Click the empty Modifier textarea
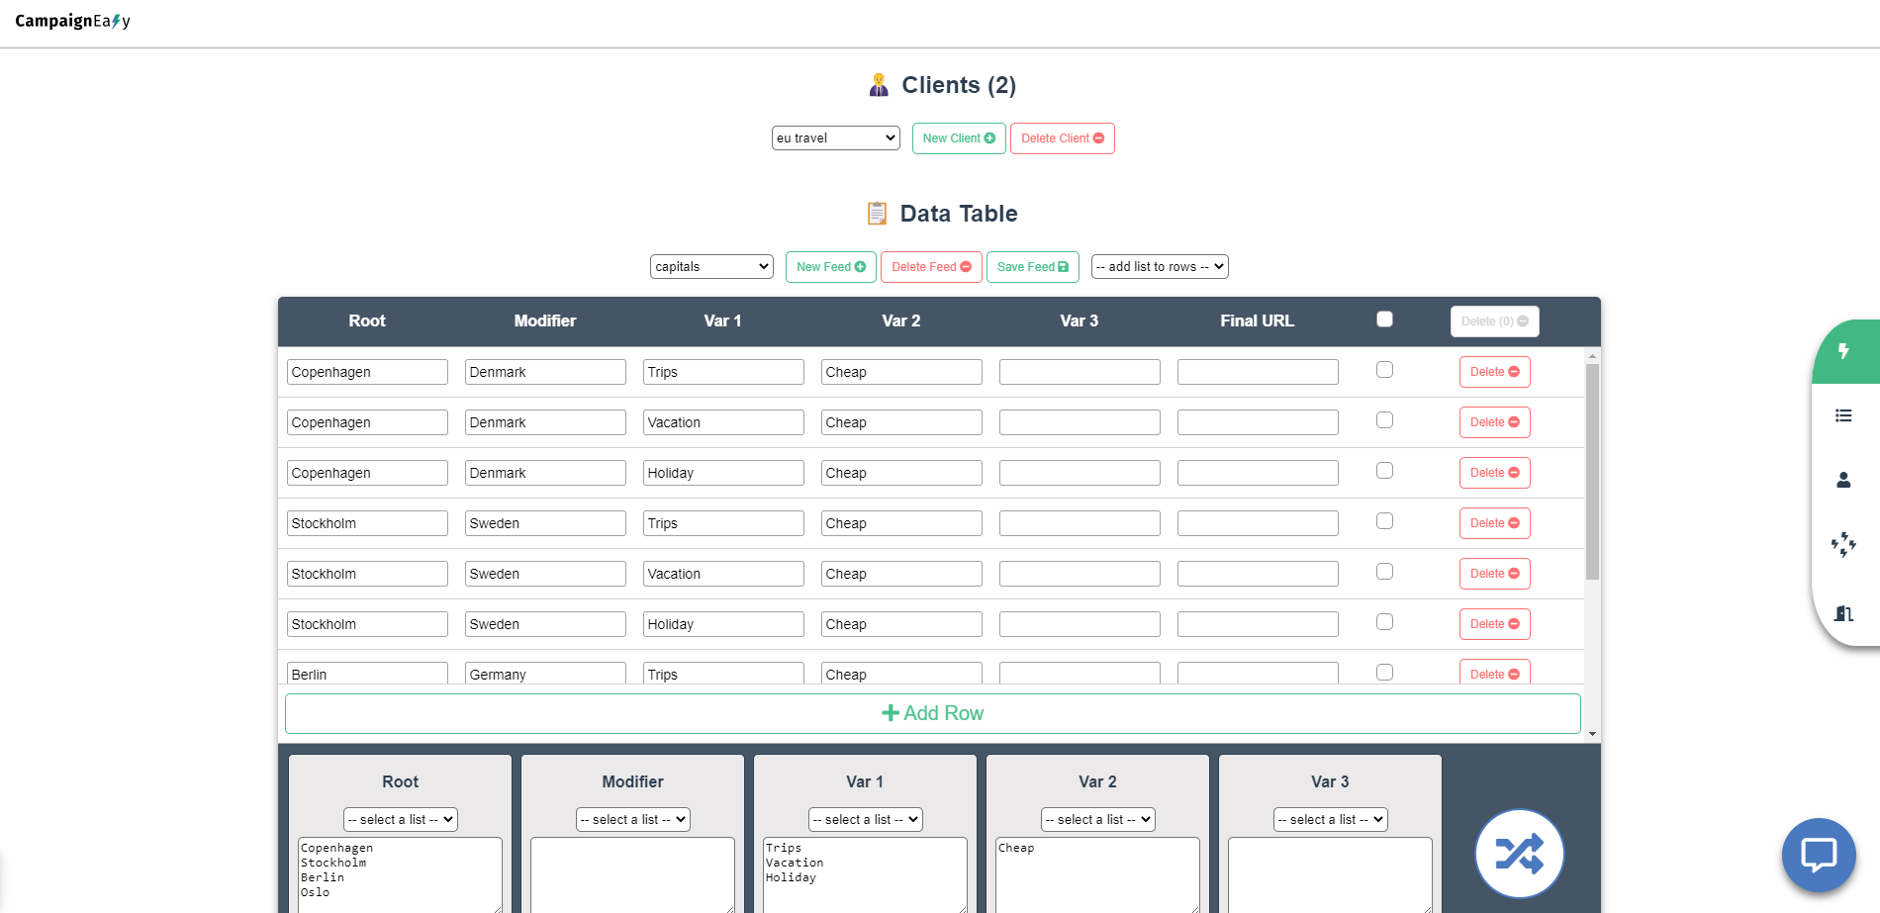This screenshot has width=1880, height=913. (x=633, y=874)
